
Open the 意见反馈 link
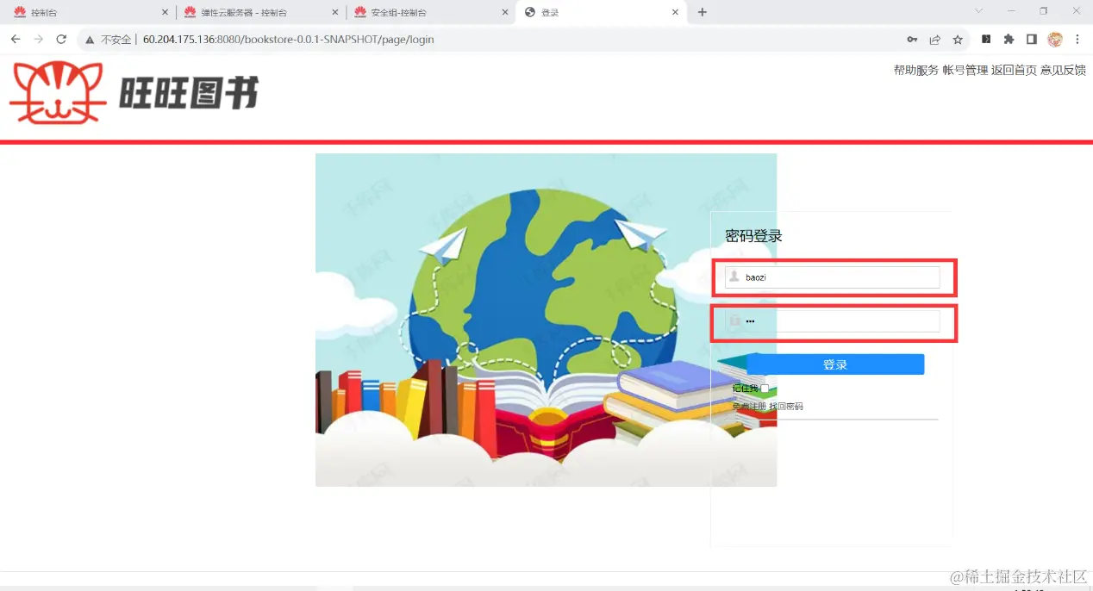[x=1063, y=71]
